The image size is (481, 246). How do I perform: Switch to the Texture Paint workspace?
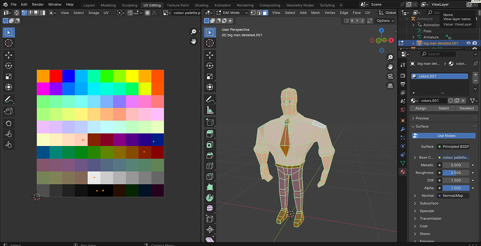178,5
